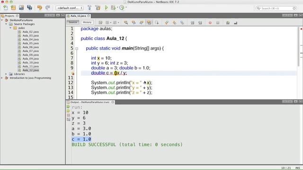Click Stop Macro Recording icon
Image resolution: width=303 pixels, height=170 pixels.
click(x=218, y=23)
